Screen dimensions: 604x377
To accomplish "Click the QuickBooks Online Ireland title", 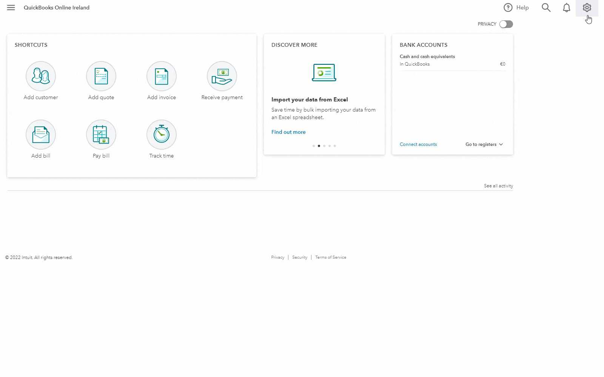I will (x=57, y=8).
